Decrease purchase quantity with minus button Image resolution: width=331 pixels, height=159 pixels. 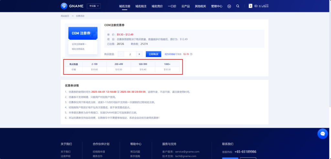pos(121,54)
